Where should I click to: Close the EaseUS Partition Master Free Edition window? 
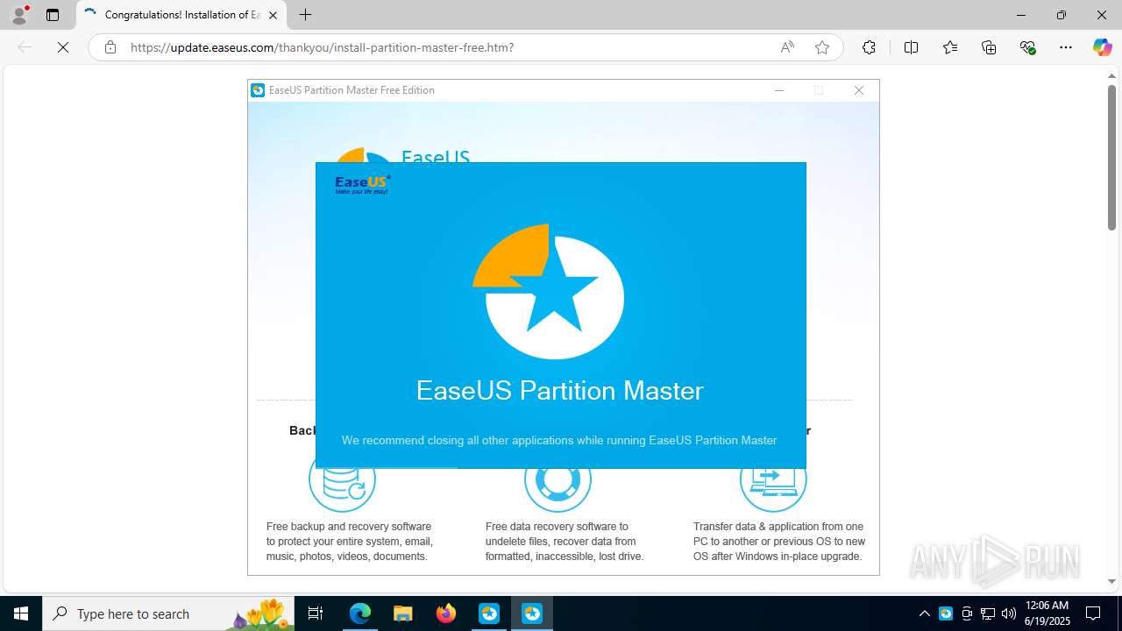[x=859, y=90]
